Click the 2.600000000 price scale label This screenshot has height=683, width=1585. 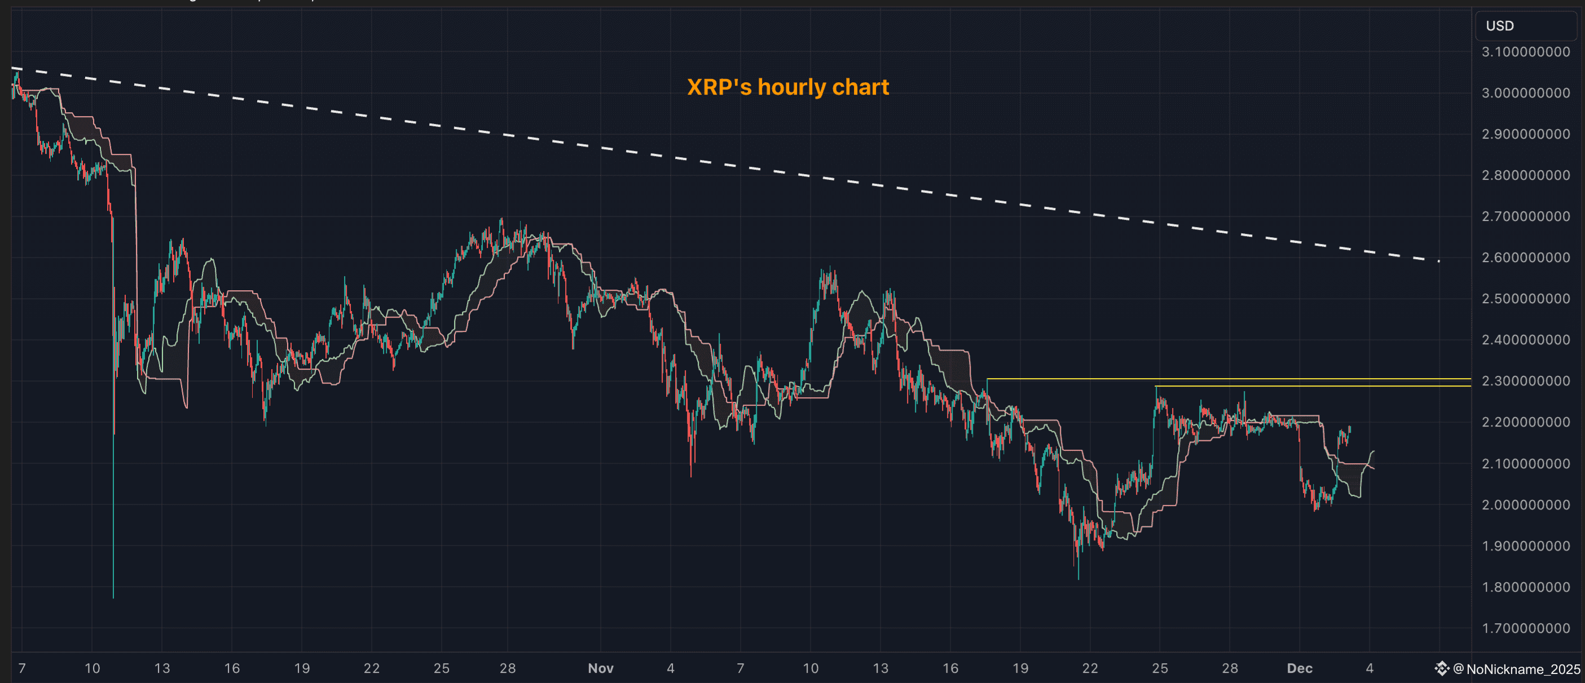click(x=1525, y=258)
